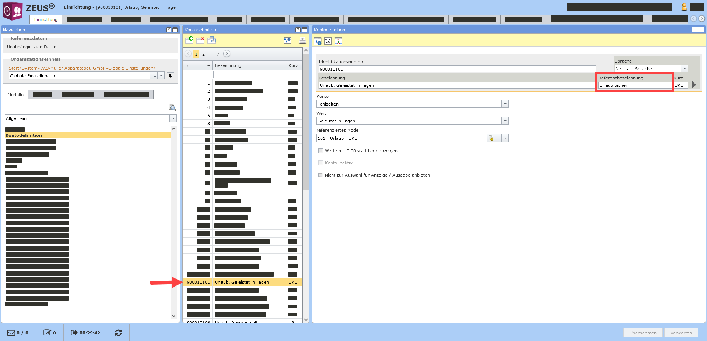
Task: Expand the Wert 'Geleistet in Tagen' dropdown
Action: (x=505, y=121)
